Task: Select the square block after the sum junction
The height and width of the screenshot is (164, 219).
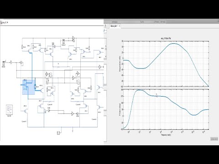Action: tap(21, 62)
